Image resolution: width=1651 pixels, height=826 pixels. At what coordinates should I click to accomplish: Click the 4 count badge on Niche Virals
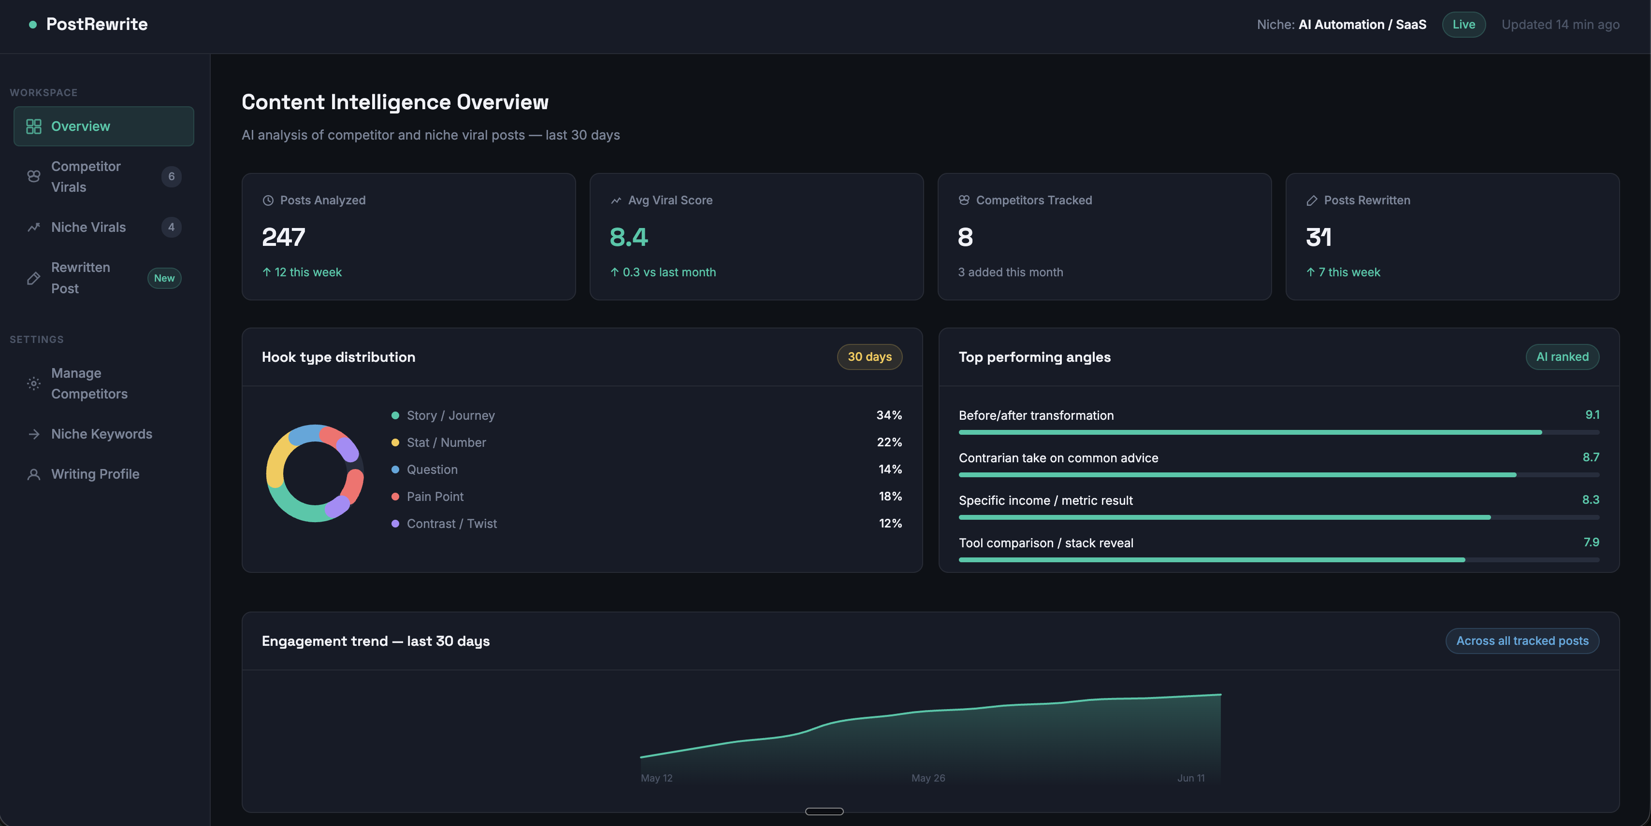(x=171, y=228)
